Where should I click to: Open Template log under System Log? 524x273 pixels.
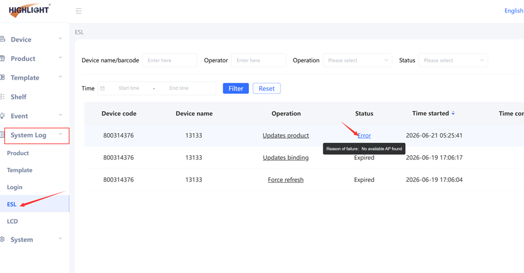pos(20,170)
